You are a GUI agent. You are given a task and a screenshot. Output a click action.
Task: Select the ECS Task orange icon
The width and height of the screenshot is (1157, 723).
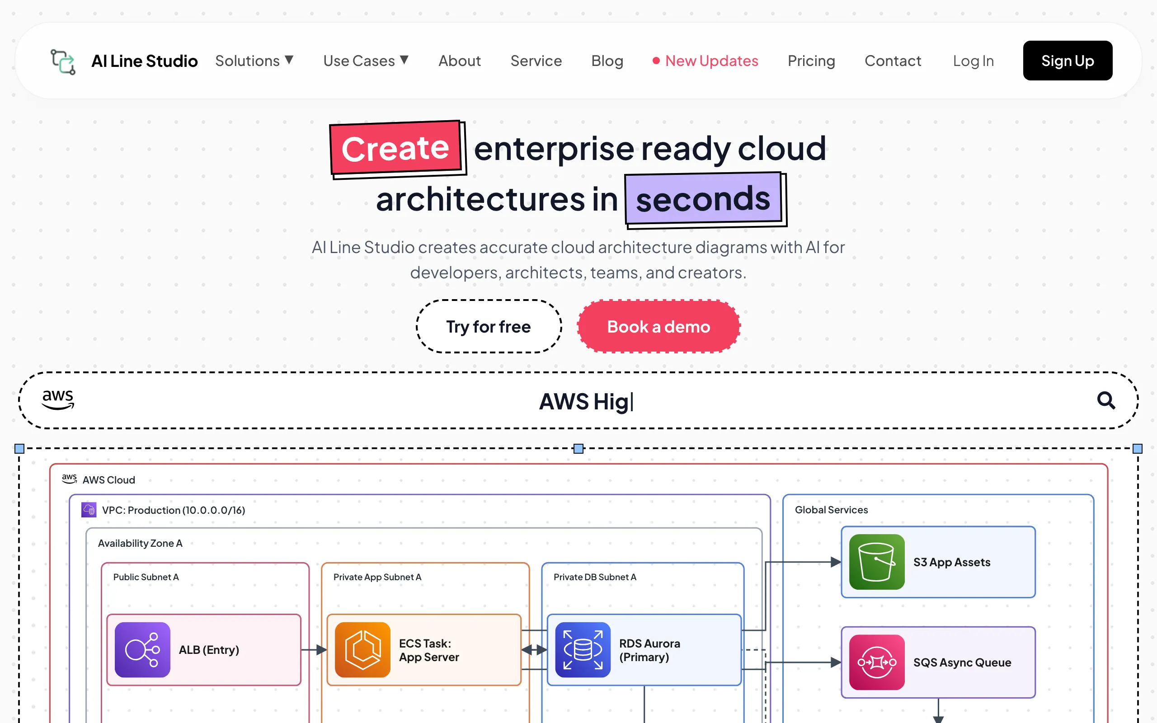pyautogui.click(x=362, y=649)
